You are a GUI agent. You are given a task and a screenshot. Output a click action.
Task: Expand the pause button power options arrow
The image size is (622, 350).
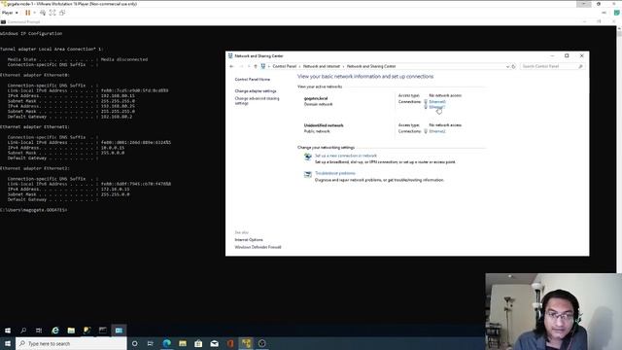[x=35, y=13]
